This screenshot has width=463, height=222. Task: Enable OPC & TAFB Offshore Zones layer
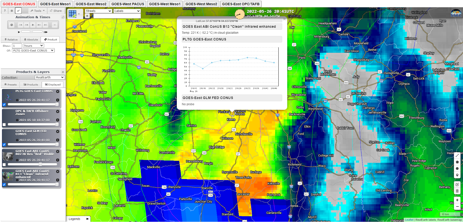coord(4,125)
